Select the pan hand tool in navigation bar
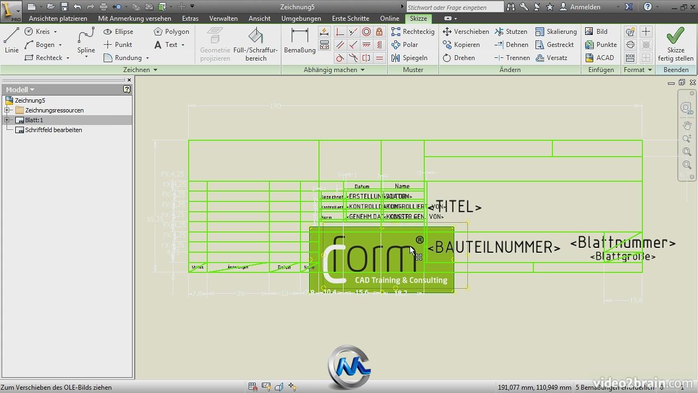The width and height of the screenshot is (698, 393). point(687,125)
